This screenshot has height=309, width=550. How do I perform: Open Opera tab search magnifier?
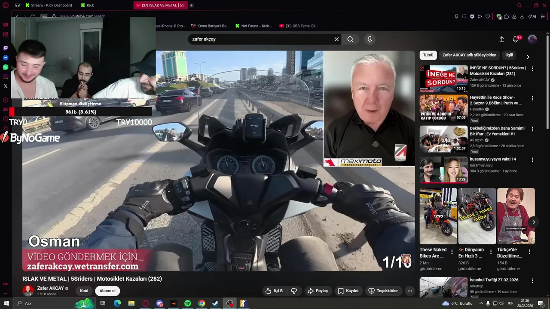(519, 5)
